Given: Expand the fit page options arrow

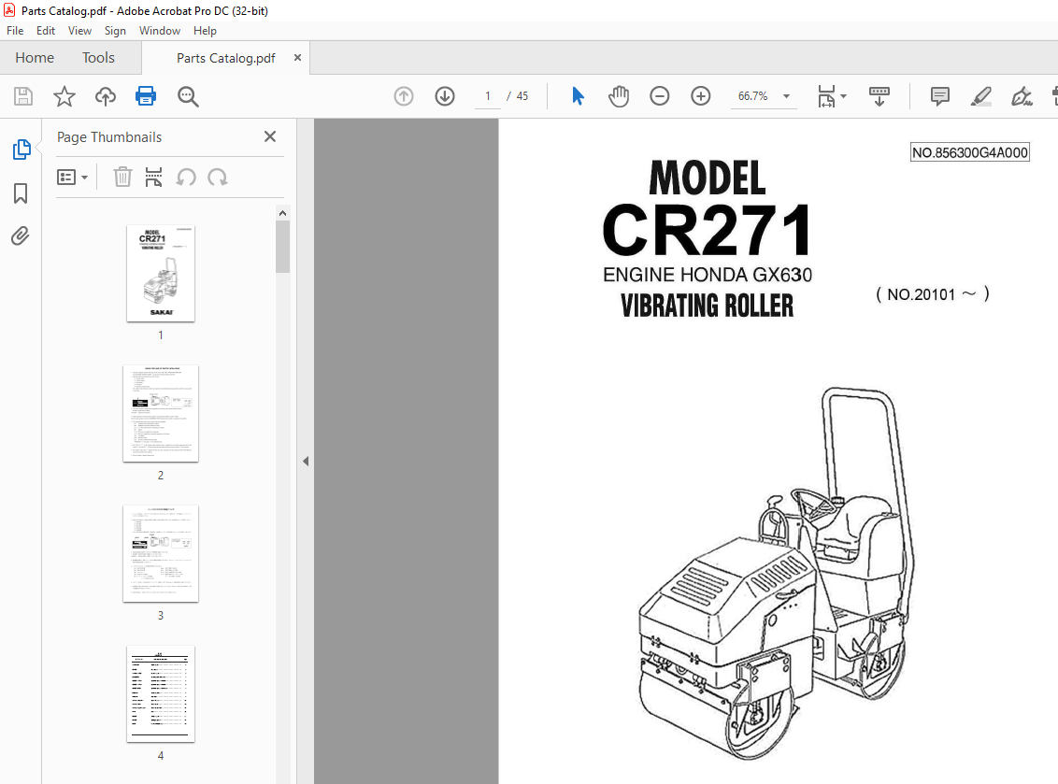Looking at the screenshot, I should [x=843, y=96].
